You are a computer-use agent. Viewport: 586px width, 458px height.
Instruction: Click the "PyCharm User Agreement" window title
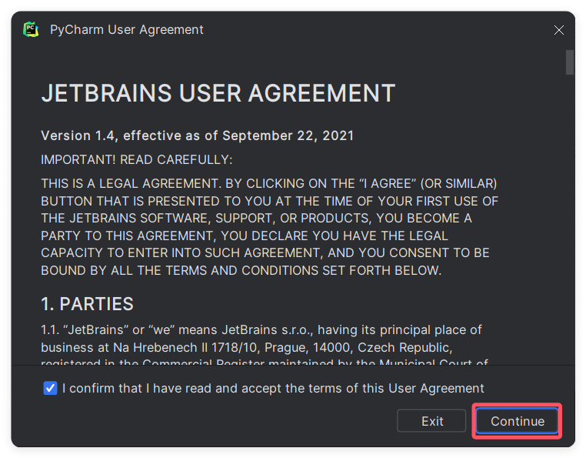point(127,29)
